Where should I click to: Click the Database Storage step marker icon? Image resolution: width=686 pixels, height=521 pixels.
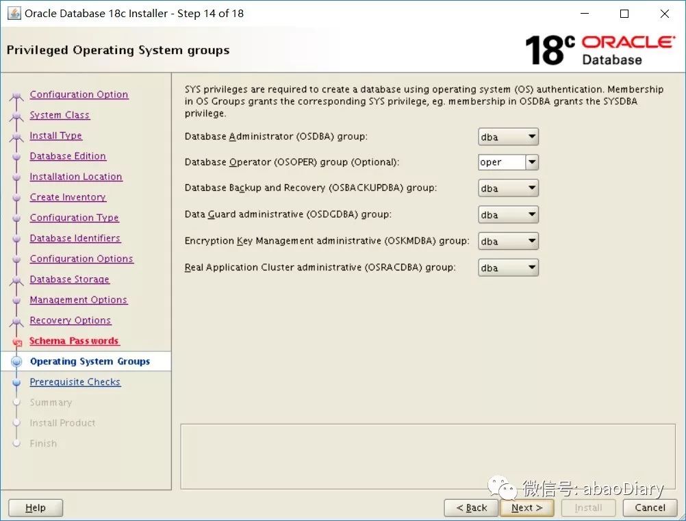(16, 281)
